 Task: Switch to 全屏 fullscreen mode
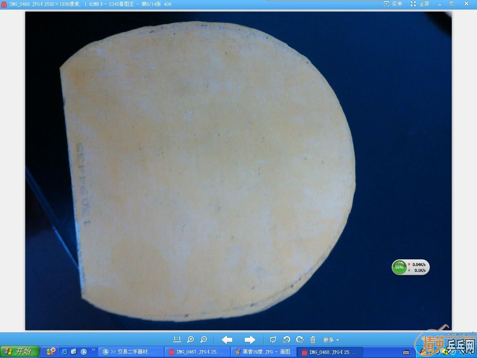click(420, 4)
